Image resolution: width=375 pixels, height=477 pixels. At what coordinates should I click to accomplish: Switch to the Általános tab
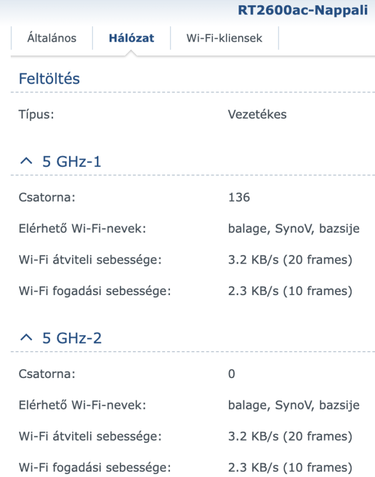pos(52,38)
